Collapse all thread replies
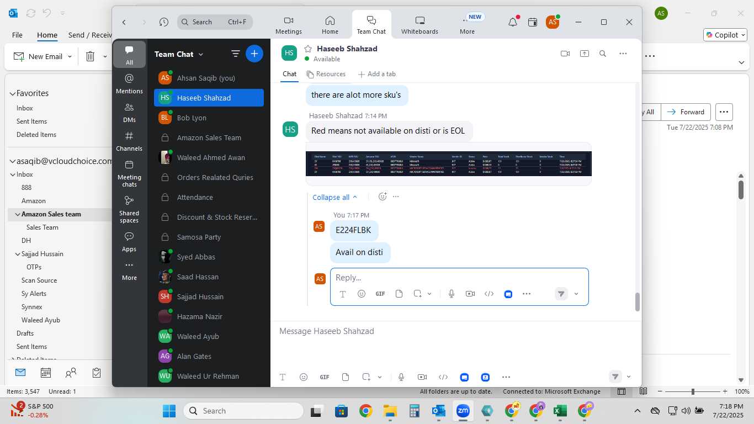Image resolution: width=754 pixels, height=424 pixels. 335,197
